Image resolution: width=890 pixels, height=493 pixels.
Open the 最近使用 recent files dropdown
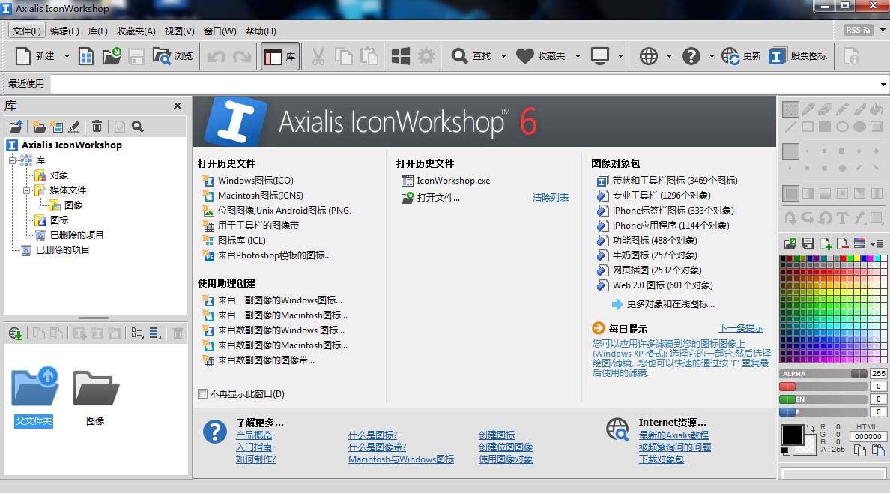click(x=884, y=84)
